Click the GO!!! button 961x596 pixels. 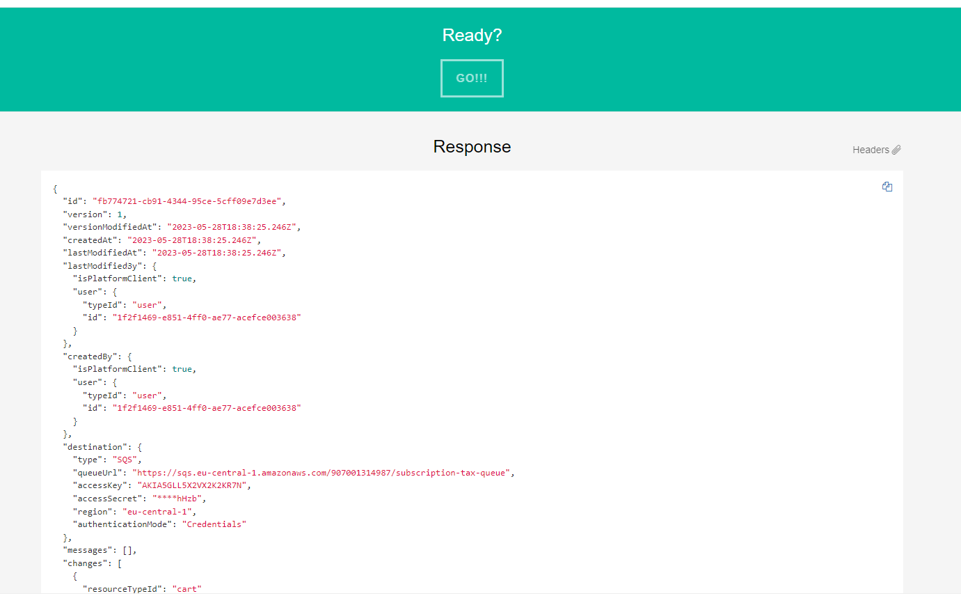pyautogui.click(x=472, y=78)
